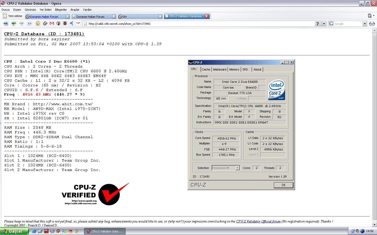The width and height of the screenshot is (377, 235).
Task: Click the page vertical scrollbar down arrow
Action: click(x=375, y=225)
